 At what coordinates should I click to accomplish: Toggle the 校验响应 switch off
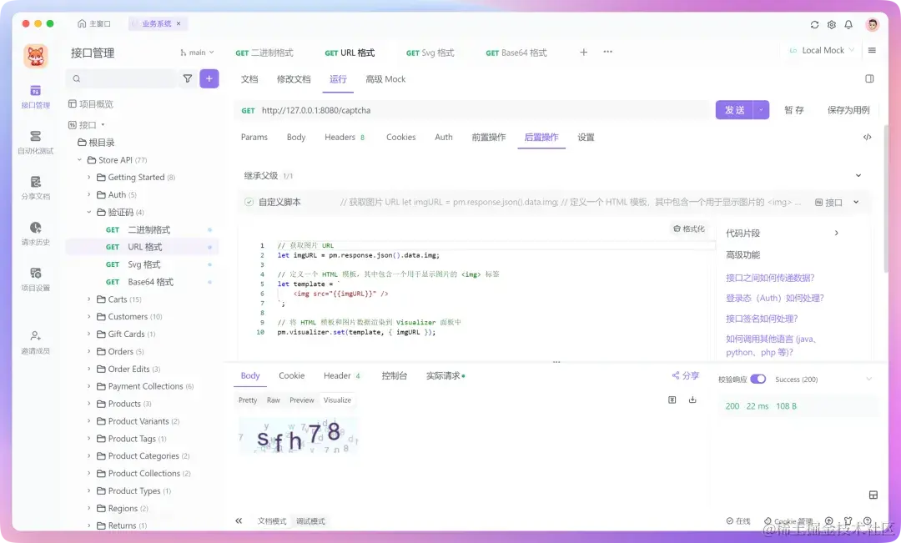pos(758,379)
